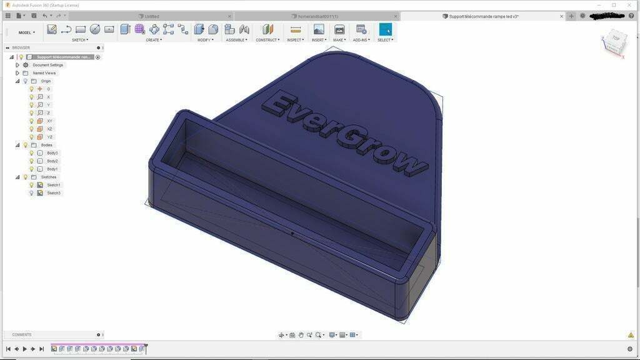Toggle Bodies folder visibility lightbulb

click(25, 145)
